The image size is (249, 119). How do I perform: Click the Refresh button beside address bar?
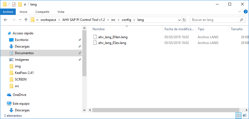[184, 20]
